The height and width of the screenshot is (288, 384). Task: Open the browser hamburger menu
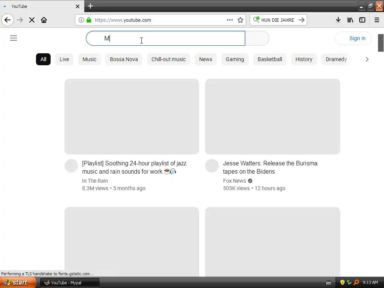point(377,20)
